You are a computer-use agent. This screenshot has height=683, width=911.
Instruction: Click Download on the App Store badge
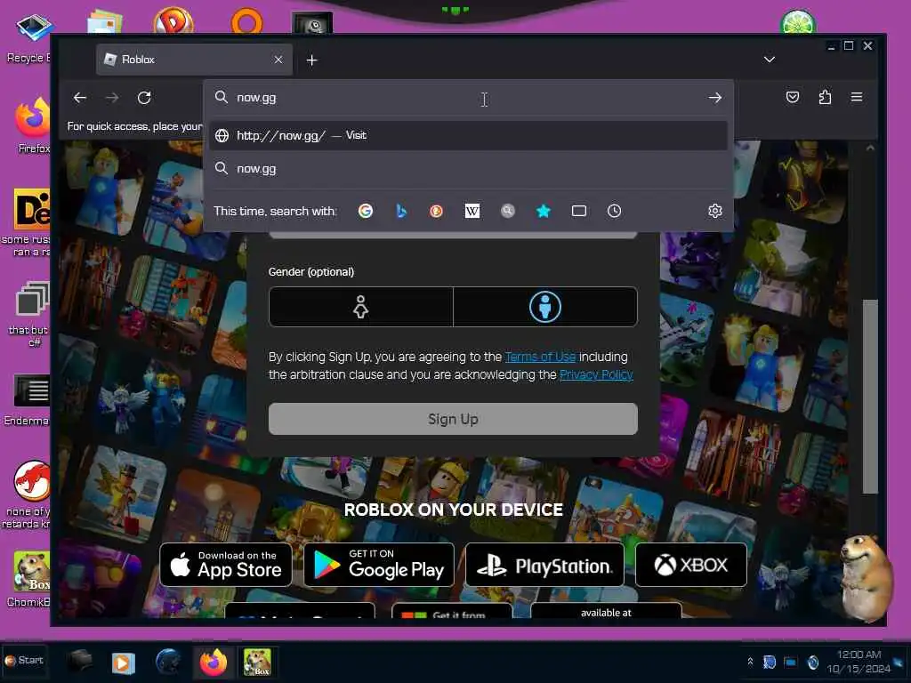[x=226, y=565]
